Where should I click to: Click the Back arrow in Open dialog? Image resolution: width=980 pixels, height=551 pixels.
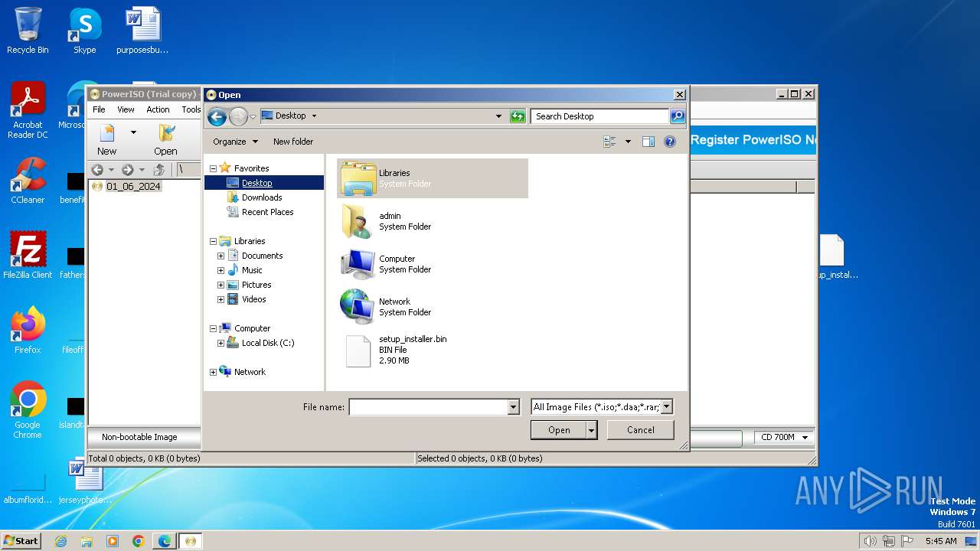click(x=217, y=116)
